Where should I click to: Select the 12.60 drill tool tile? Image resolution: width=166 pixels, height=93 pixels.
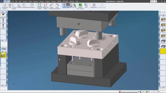[x=3, y=26]
